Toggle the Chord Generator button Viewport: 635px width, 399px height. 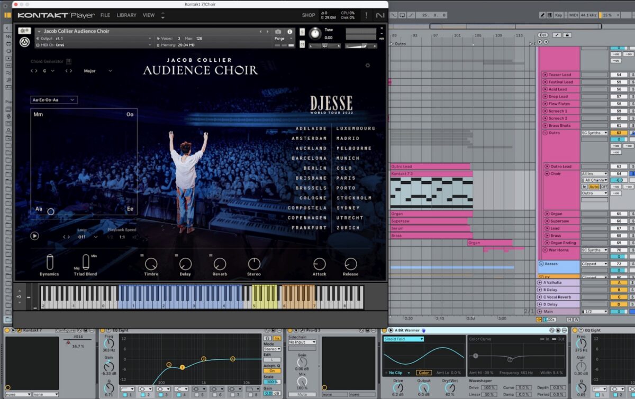69,61
